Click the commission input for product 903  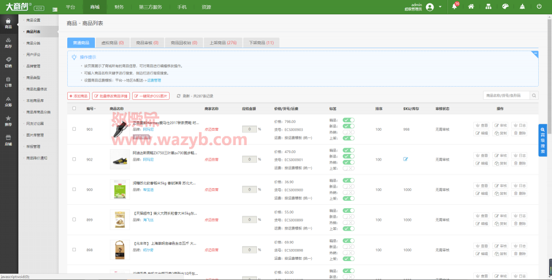[x=249, y=129]
